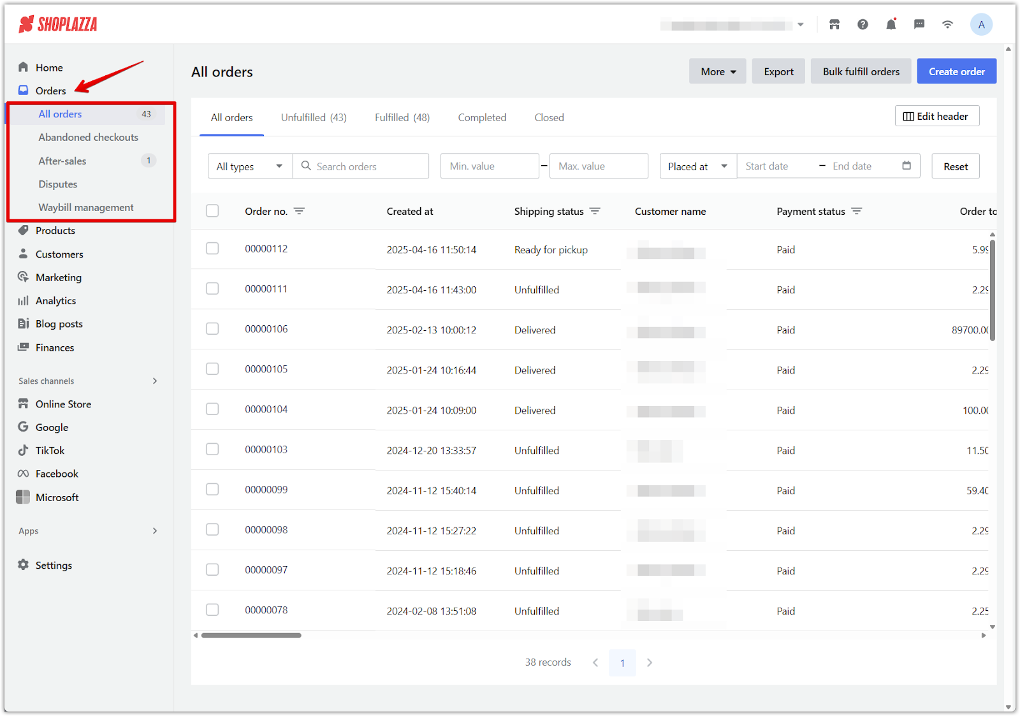Image resolution: width=1020 pixels, height=716 pixels.
Task: Click the Settings gear icon
Action: click(24, 565)
